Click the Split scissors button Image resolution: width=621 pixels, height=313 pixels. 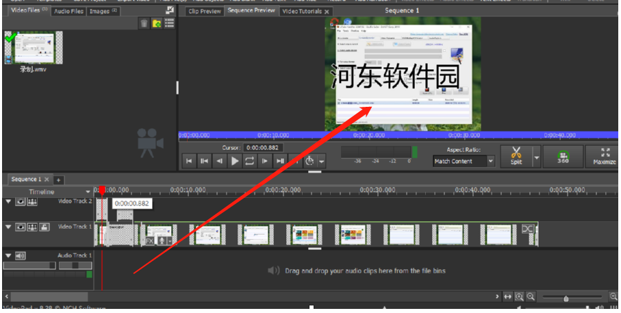tap(516, 156)
